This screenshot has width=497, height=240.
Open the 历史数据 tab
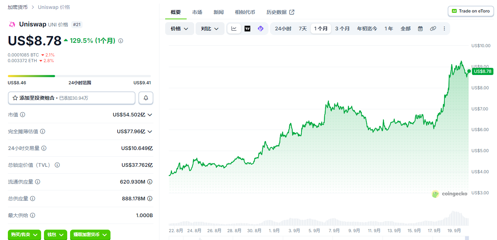280,12
